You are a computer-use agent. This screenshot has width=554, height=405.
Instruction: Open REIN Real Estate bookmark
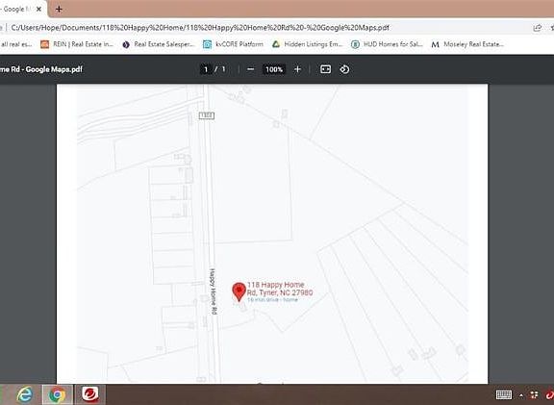[77, 44]
